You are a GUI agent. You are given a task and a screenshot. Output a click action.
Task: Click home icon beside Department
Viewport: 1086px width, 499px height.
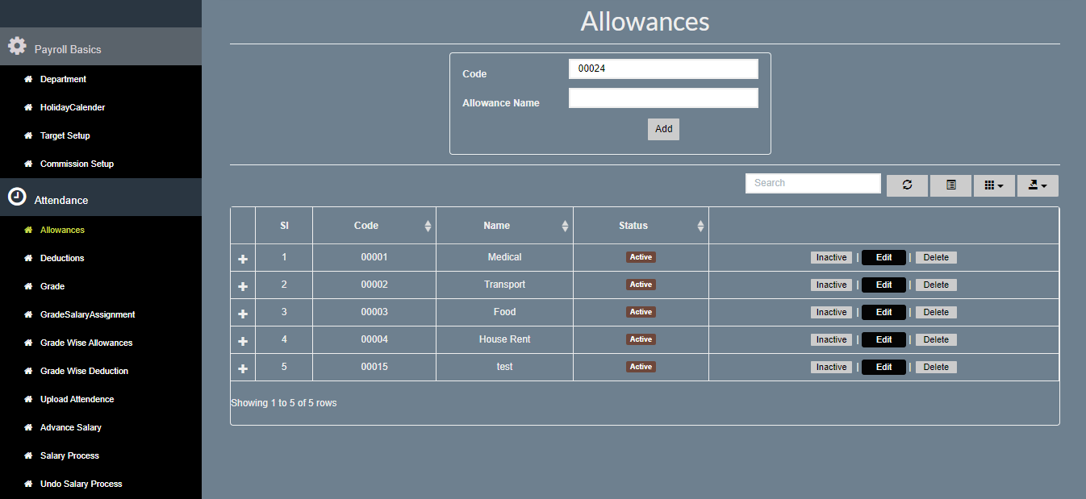click(x=28, y=79)
